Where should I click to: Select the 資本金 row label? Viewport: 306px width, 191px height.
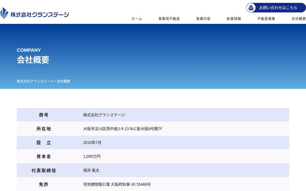point(44,157)
